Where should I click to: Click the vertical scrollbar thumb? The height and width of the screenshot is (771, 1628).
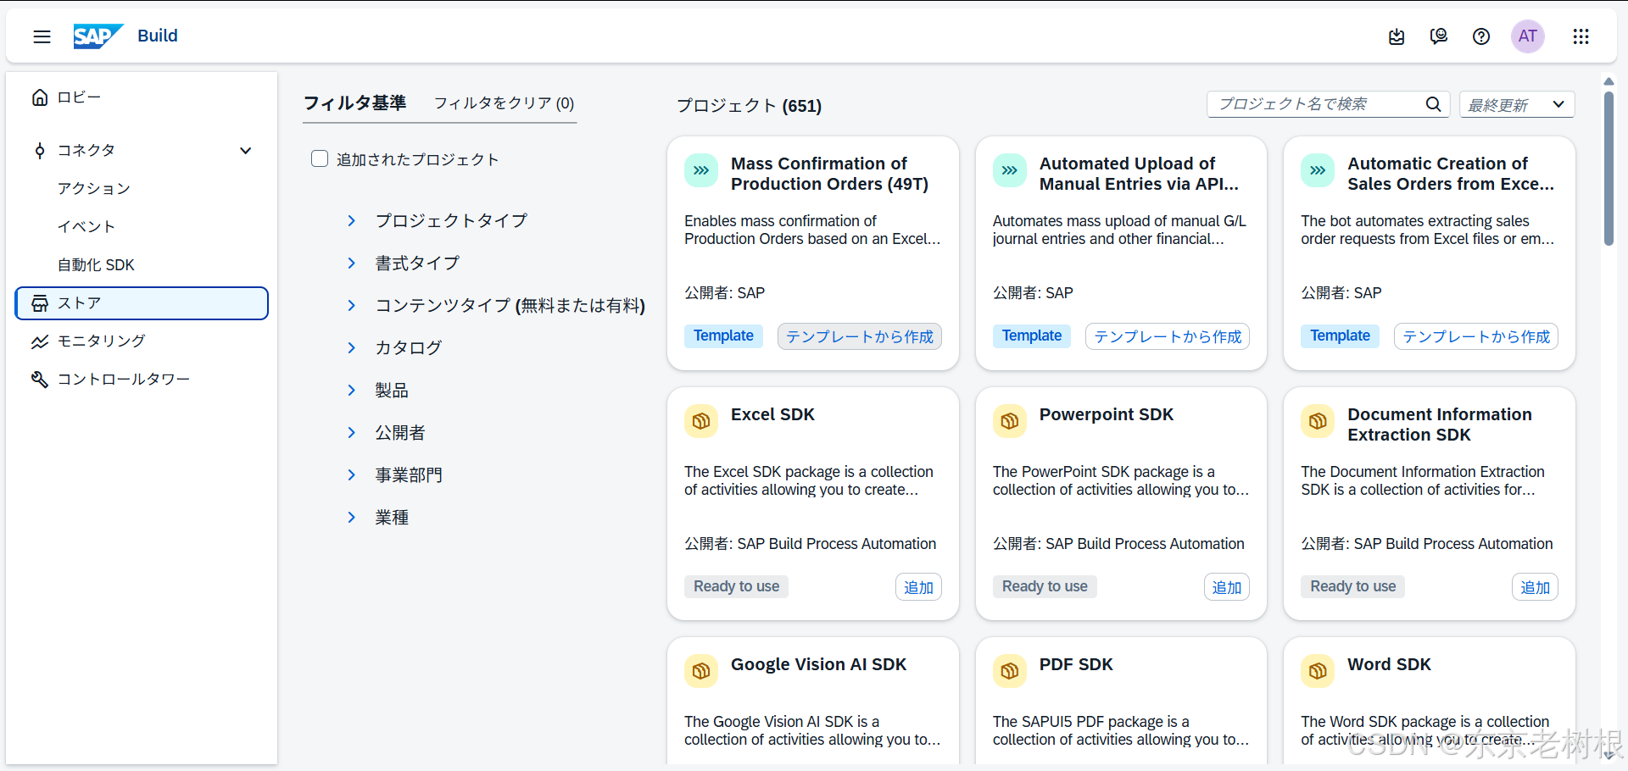point(1608,168)
